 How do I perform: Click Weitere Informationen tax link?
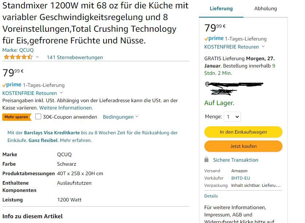pos(66,108)
